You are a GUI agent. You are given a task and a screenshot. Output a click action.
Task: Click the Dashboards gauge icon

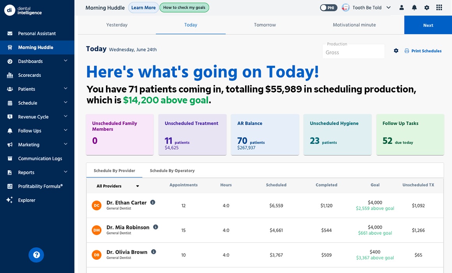[10, 61]
